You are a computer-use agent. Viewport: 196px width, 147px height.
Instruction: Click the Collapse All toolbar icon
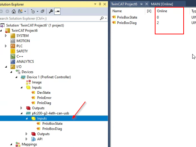coord(43,11)
